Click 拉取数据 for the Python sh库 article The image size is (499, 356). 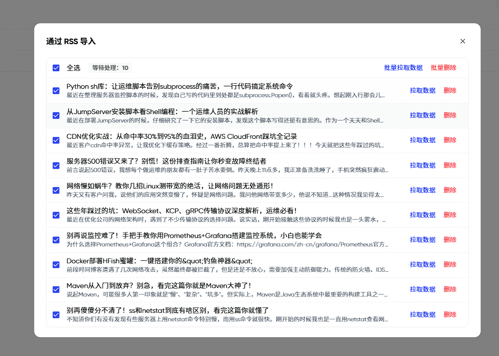click(x=422, y=90)
